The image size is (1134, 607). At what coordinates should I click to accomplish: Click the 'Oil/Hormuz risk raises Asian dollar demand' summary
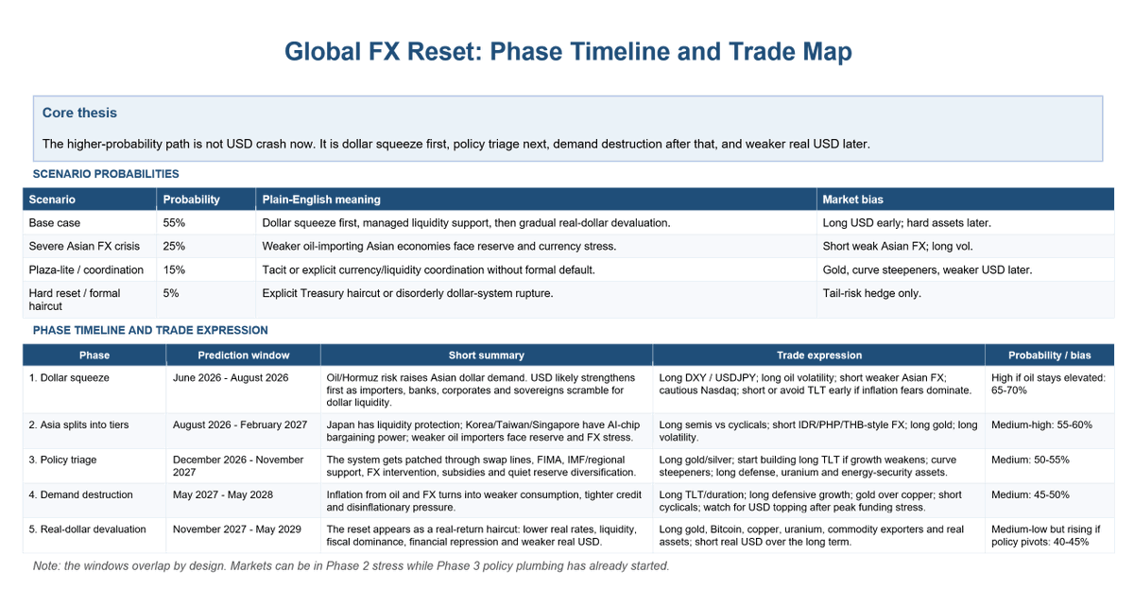click(x=487, y=390)
